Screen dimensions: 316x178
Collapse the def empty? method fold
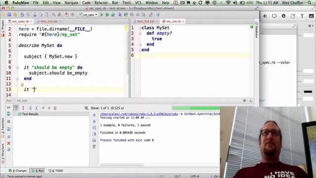coord(140,34)
